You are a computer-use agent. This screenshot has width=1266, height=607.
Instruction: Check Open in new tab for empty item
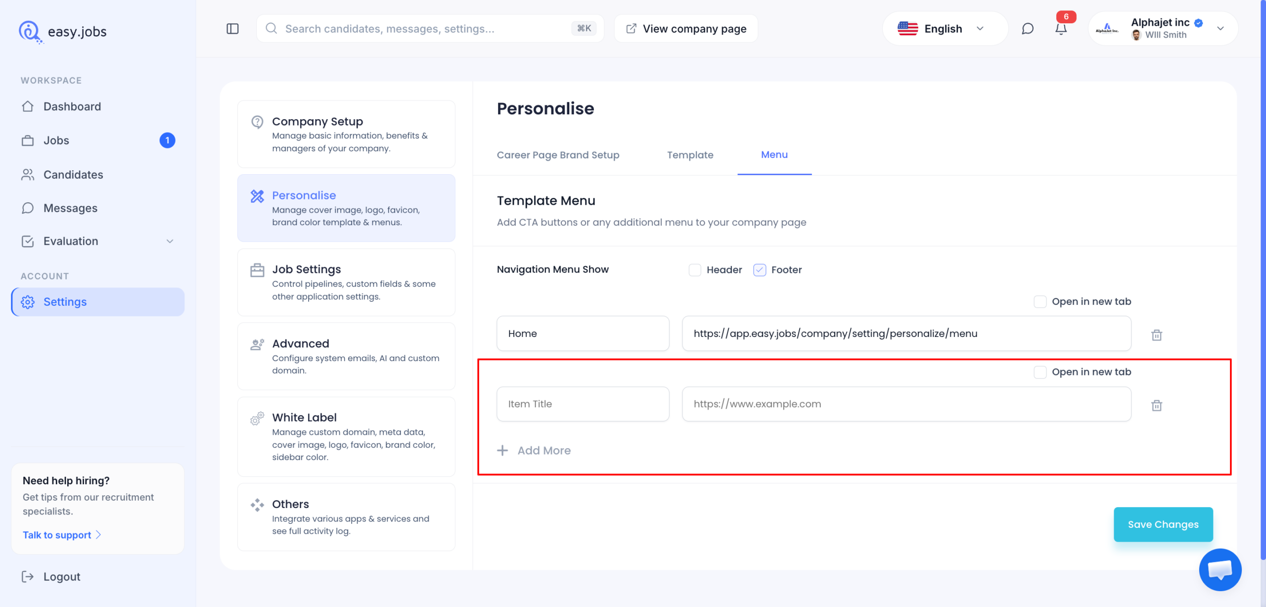[1040, 372]
